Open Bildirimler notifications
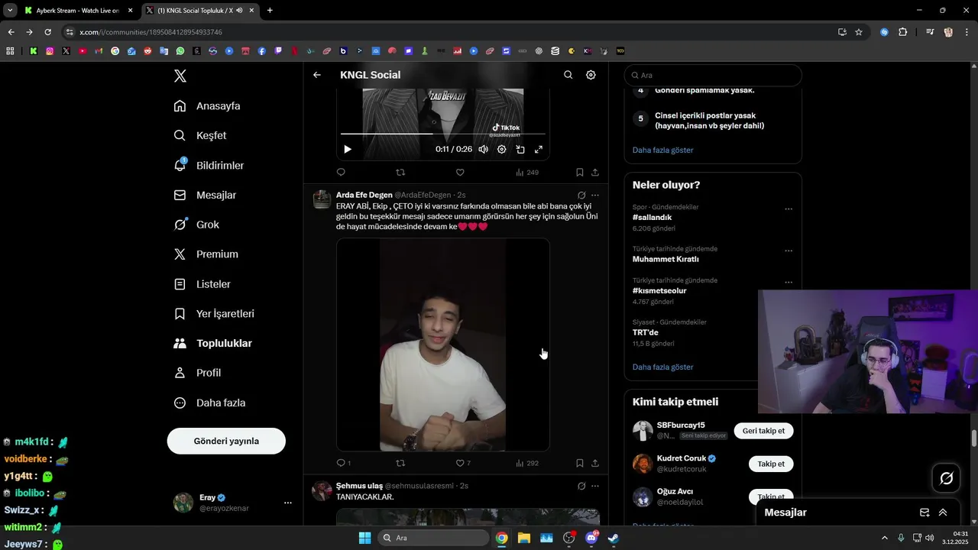The width and height of the screenshot is (978, 550). click(x=209, y=165)
